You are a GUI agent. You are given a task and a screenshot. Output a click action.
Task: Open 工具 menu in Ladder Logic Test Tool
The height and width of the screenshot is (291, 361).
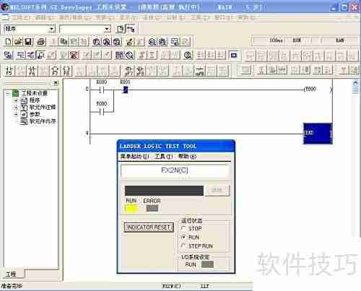(164, 157)
